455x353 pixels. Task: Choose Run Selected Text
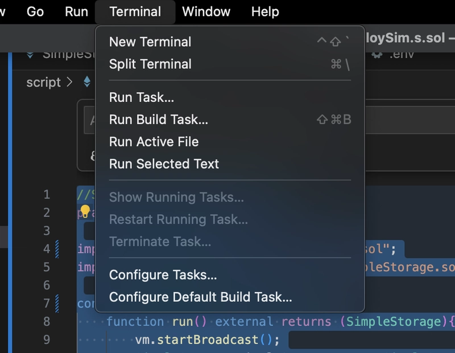(230, 163)
